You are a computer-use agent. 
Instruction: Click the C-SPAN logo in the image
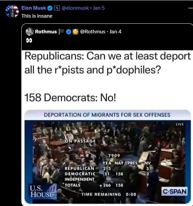click(x=174, y=191)
